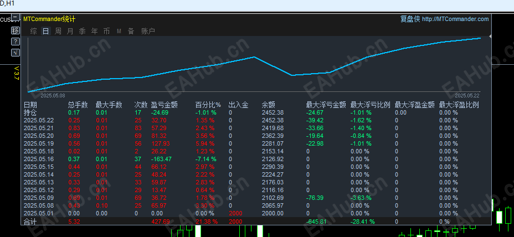Click the V3.7 version label
Viewport: 514px width, 237px height.
tap(17, 74)
